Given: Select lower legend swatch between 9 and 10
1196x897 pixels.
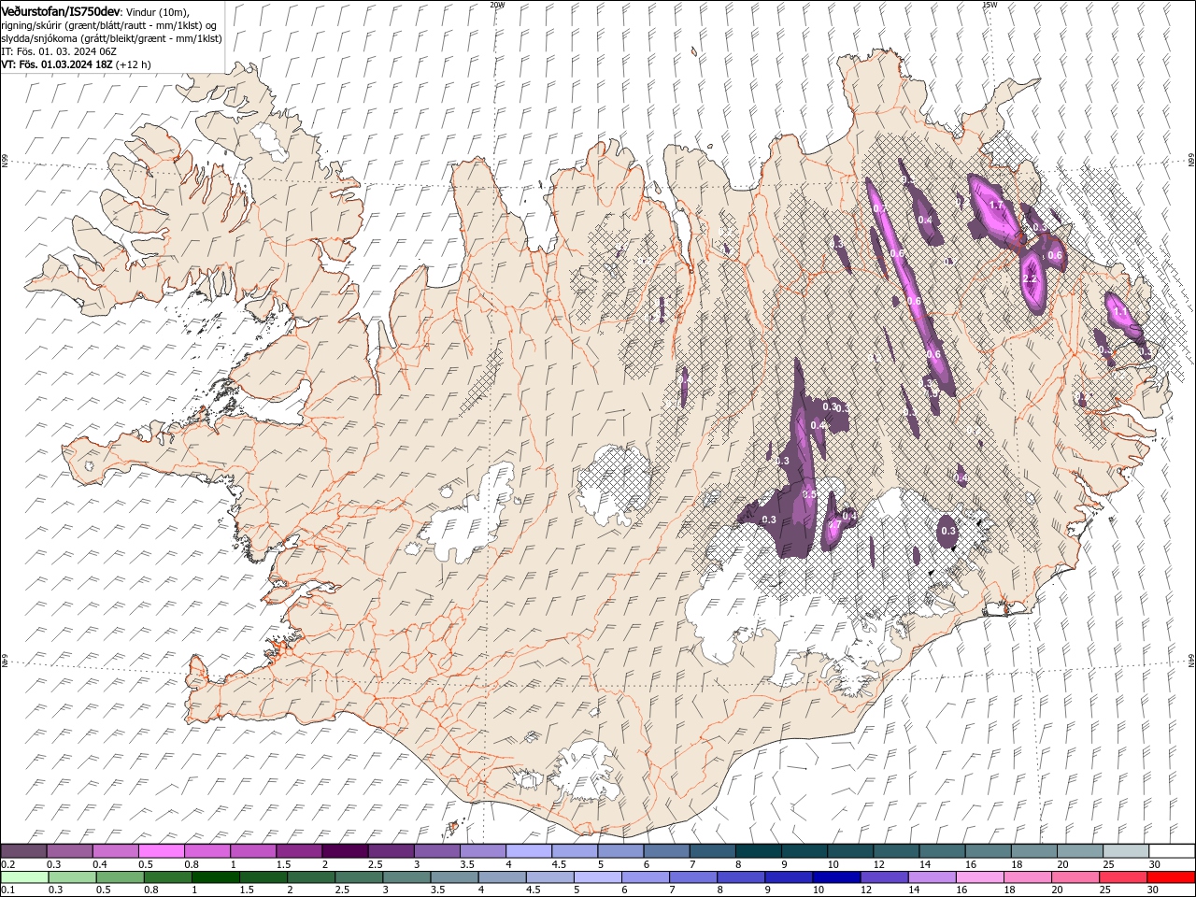Looking at the screenshot, I should click(x=788, y=877).
